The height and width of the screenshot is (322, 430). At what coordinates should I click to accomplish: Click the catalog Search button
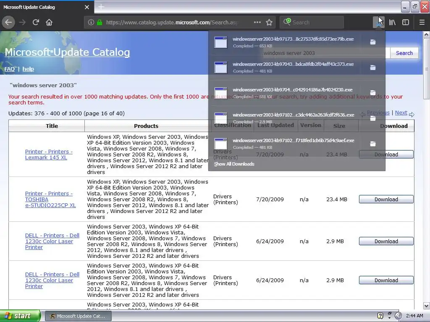tap(404, 53)
